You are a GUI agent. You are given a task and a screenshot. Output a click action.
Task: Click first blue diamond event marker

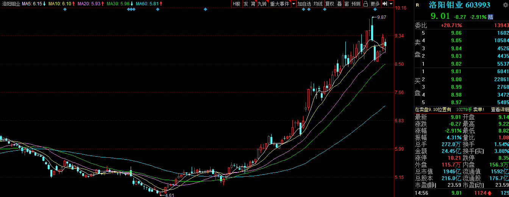point(65,9)
